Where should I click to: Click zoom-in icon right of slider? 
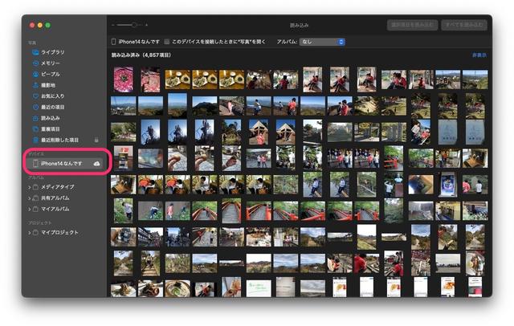[x=146, y=25]
